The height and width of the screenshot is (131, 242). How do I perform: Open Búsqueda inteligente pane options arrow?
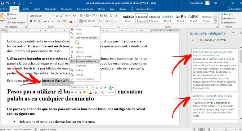233,33
